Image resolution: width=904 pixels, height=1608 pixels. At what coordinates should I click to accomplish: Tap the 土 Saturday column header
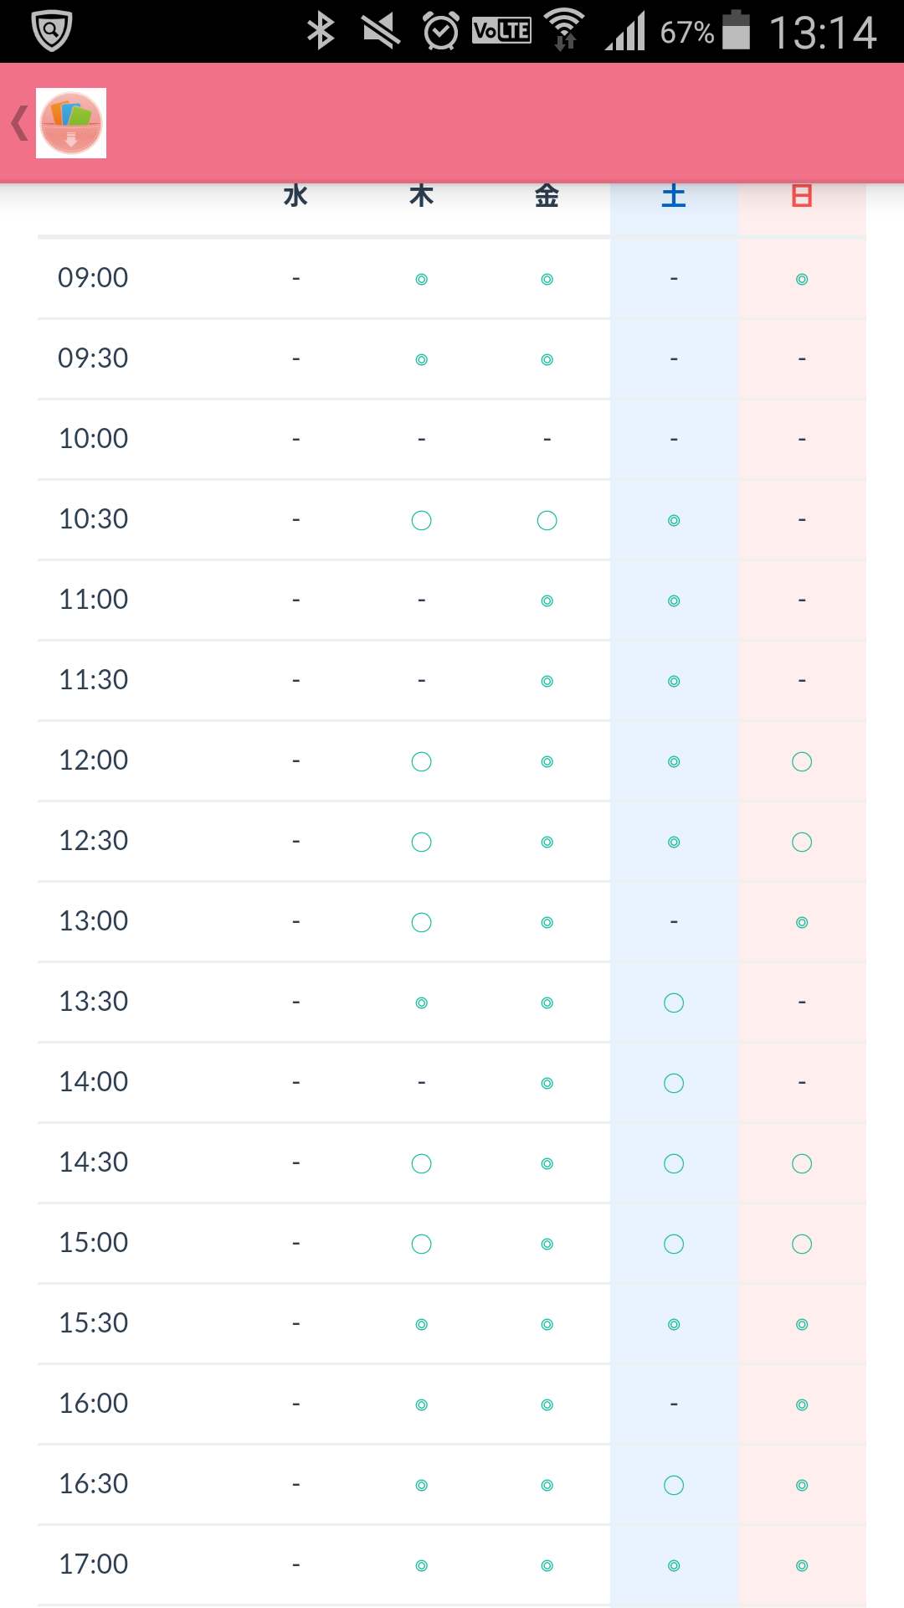tap(674, 196)
